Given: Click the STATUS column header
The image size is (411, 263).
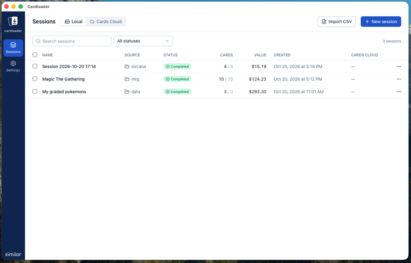Looking at the screenshot, I should tap(170, 55).
